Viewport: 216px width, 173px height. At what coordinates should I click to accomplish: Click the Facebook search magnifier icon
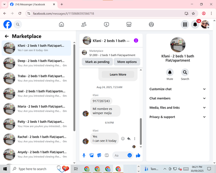coord(18,25)
